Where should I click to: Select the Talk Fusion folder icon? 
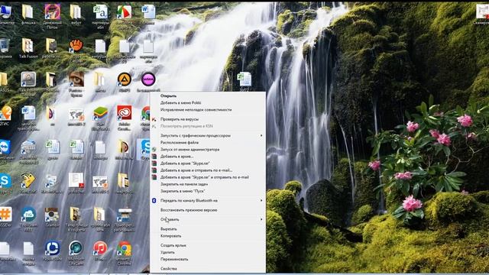pyautogui.click(x=28, y=46)
